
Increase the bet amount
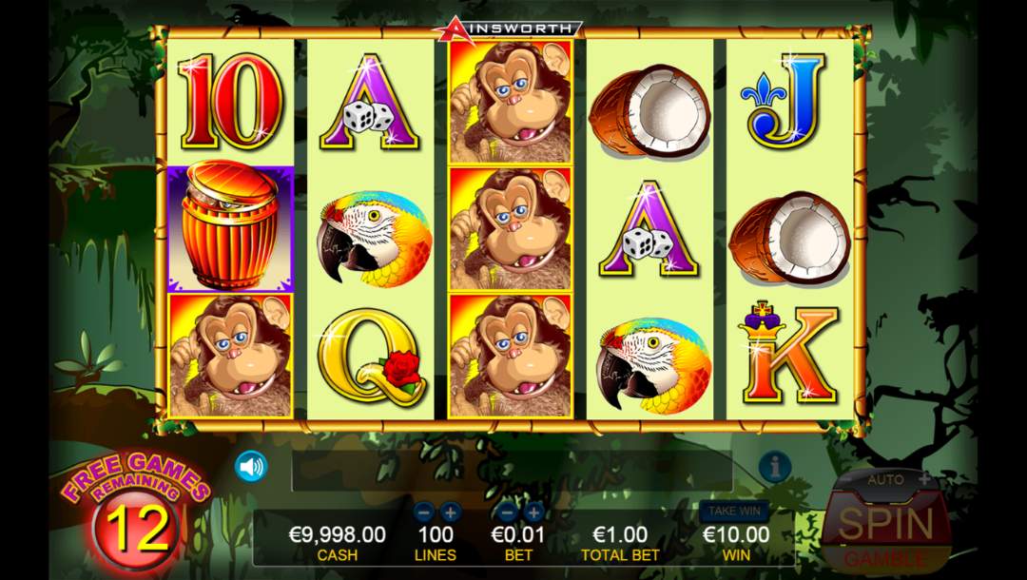tap(533, 512)
